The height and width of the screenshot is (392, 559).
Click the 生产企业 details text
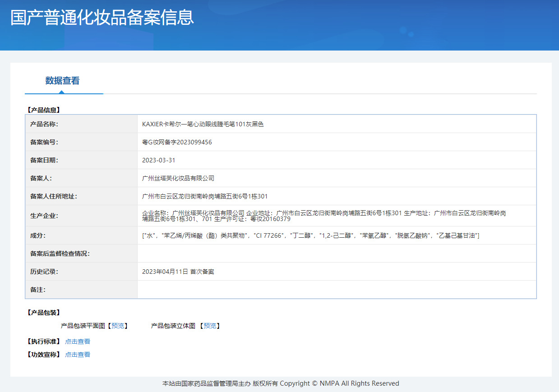[x=324, y=216]
